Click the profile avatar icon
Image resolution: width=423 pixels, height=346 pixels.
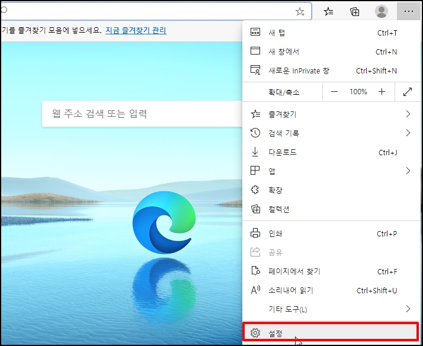pyautogui.click(x=382, y=11)
